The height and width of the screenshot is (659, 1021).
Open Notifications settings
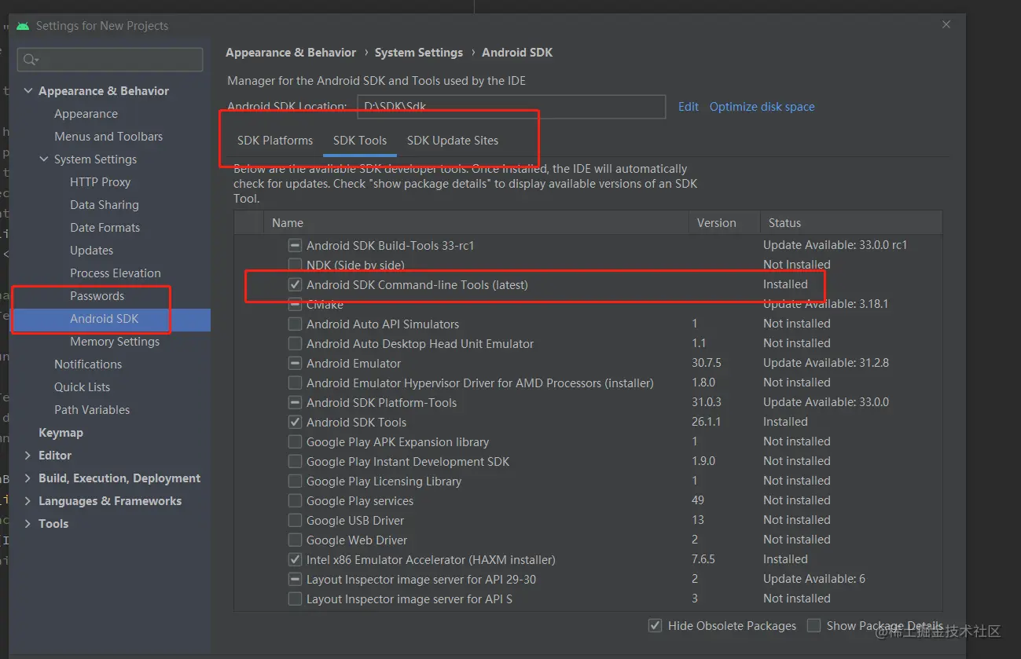coord(88,364)
